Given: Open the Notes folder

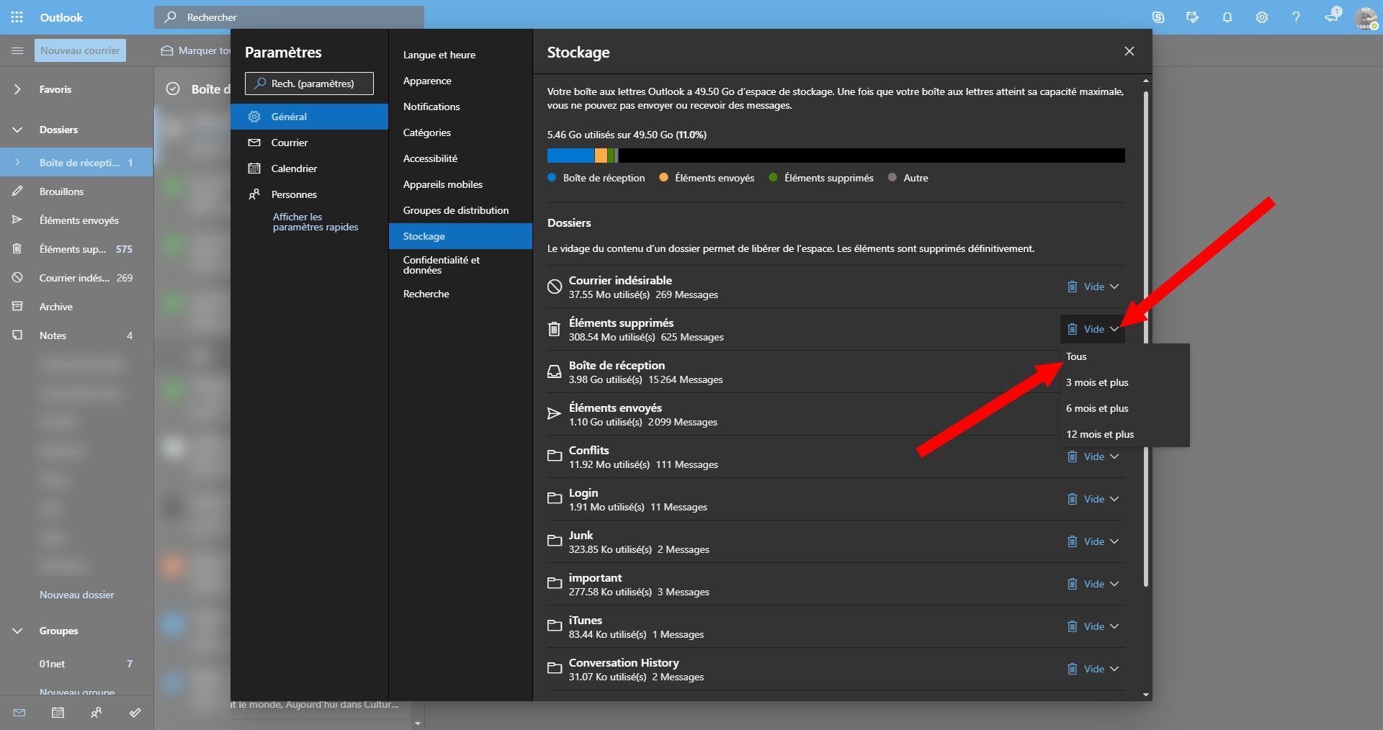Looking at the screenshot, I should pyautogui.click(x=76, y=335).
